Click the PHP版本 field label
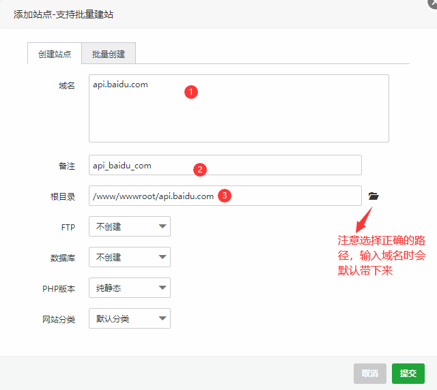This screenshot has width=437, height=390. pyautogui.click(x=59, y=288)
